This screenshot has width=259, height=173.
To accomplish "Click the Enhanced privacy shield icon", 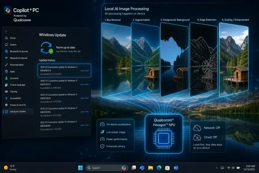I will click(x=102, y=146).
